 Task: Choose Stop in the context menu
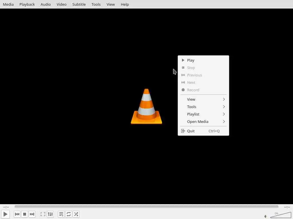tap(203, 68)
